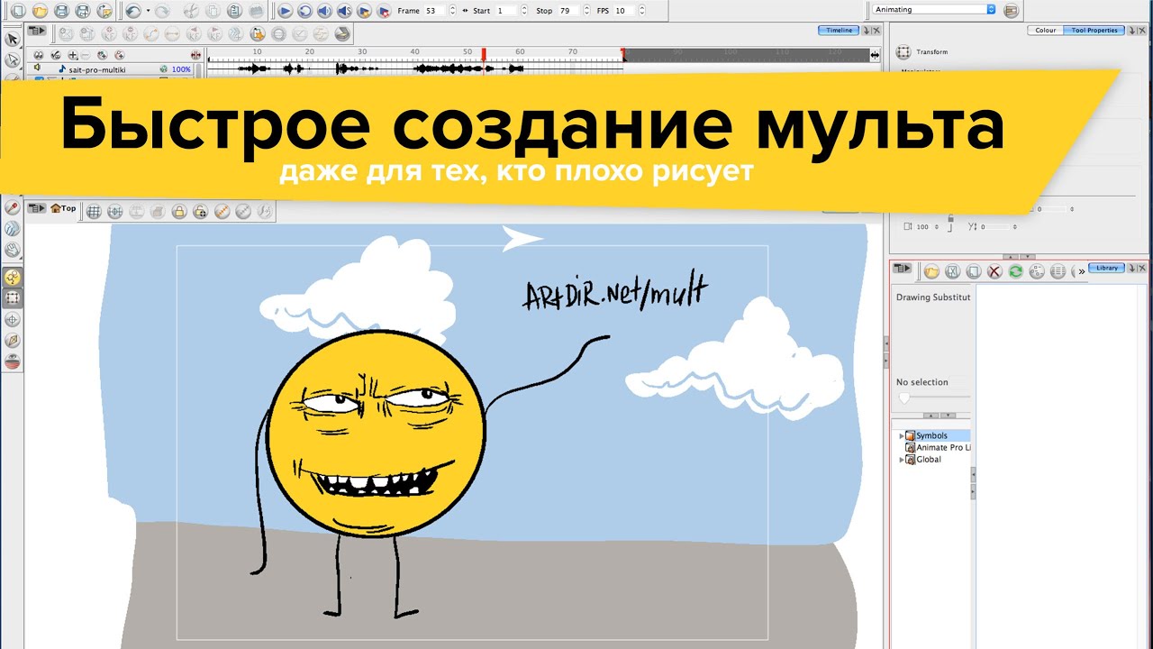Select the Hand grab tool

(x=13, y=251)
